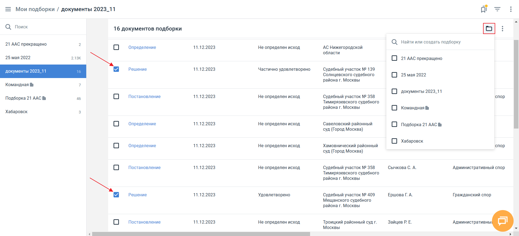Open Определение link for Савеловский районный суд
This screenshot has height=236, width=519.
point(142,124)
